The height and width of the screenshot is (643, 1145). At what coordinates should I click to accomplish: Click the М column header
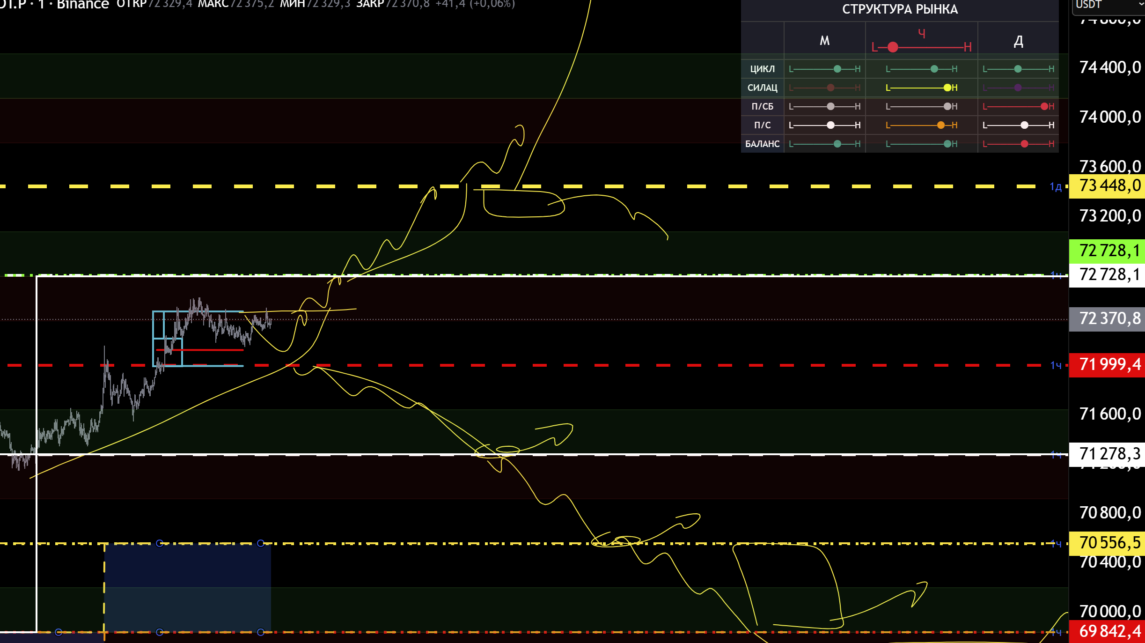[x=824, y=41]
